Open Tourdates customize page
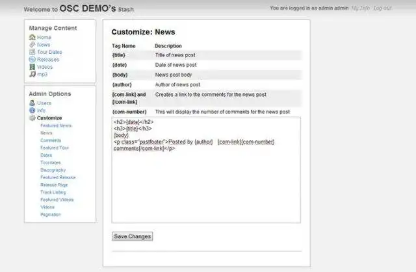 (51, 163)
